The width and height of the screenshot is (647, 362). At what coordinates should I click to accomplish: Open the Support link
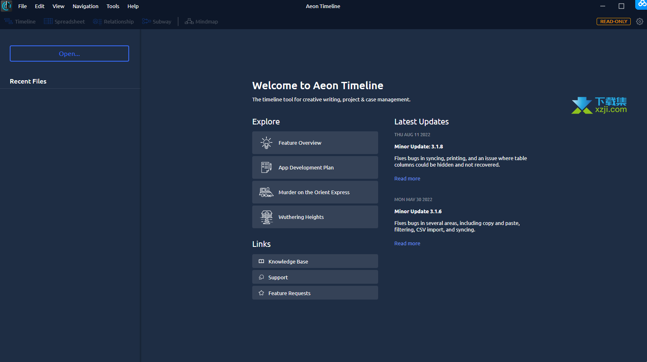[x=315, y=277]
